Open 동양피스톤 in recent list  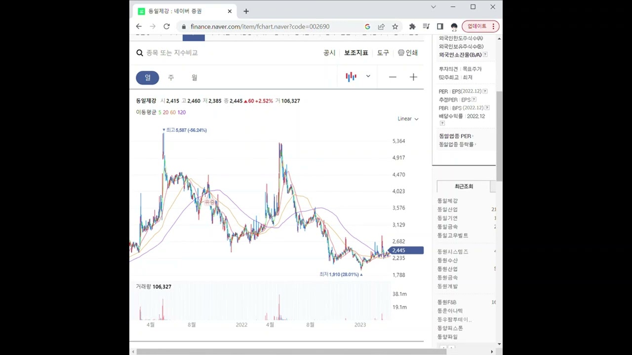pos(450,328)
